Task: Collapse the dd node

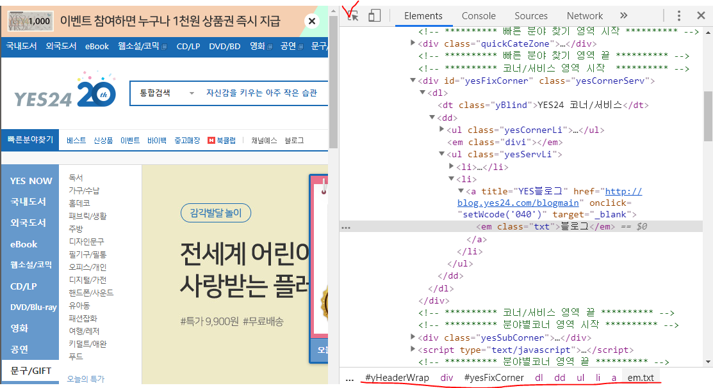Action: coord(432,117)
